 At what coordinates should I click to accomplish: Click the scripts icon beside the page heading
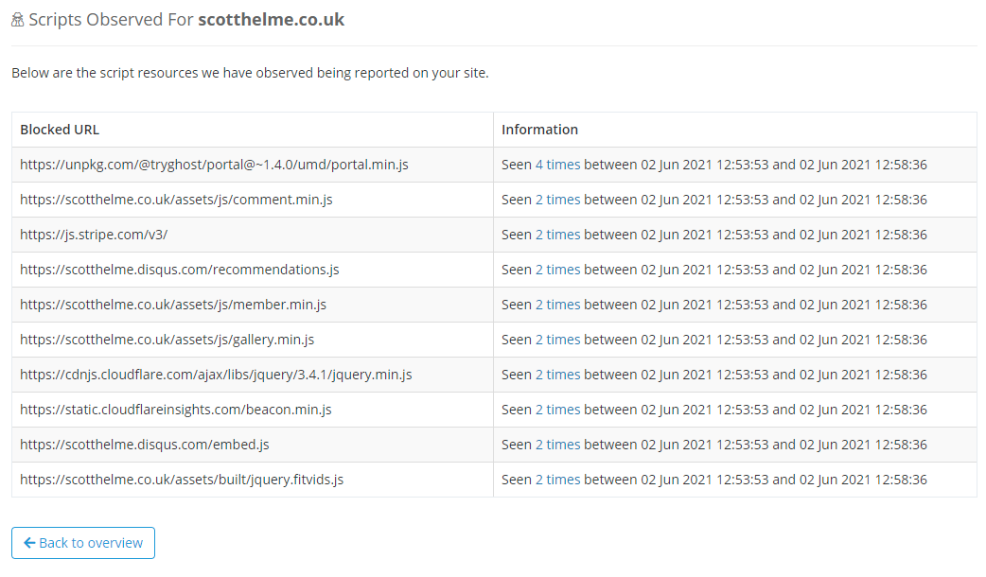(x=17, y=20)
